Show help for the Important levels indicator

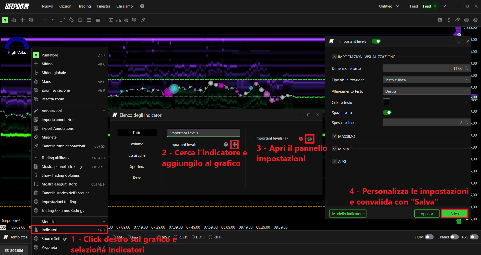226,144
